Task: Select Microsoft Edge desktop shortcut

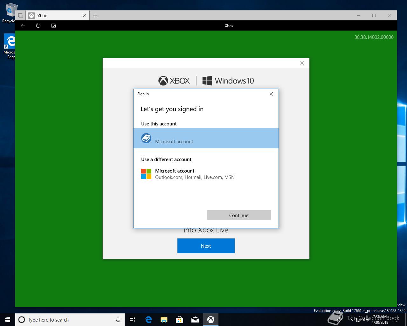Action: coord(10,47)
